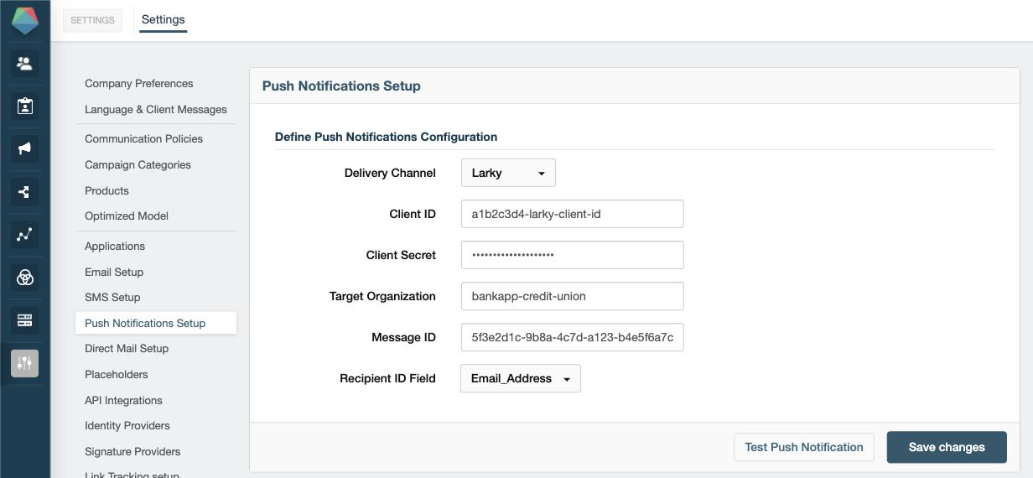The image size is (1033, 478).
Task: Open Optimized Model settings
Action: coord(127,216)
